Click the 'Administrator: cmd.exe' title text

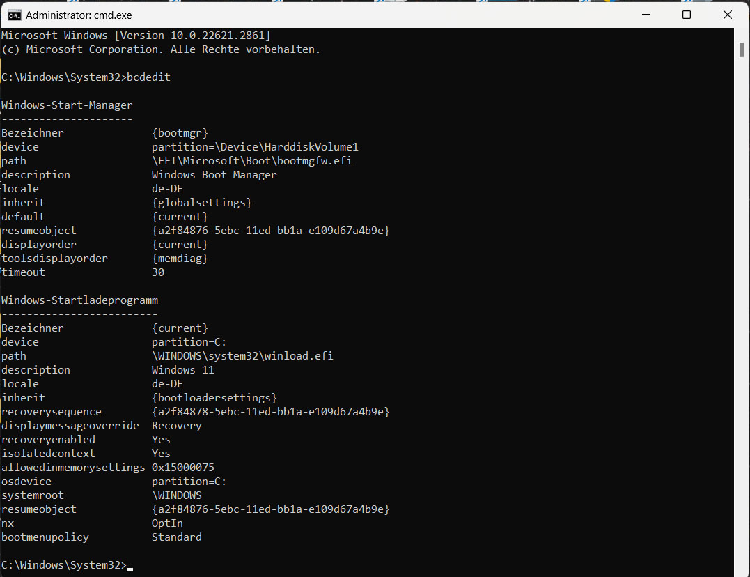click(x=78, y=15)
